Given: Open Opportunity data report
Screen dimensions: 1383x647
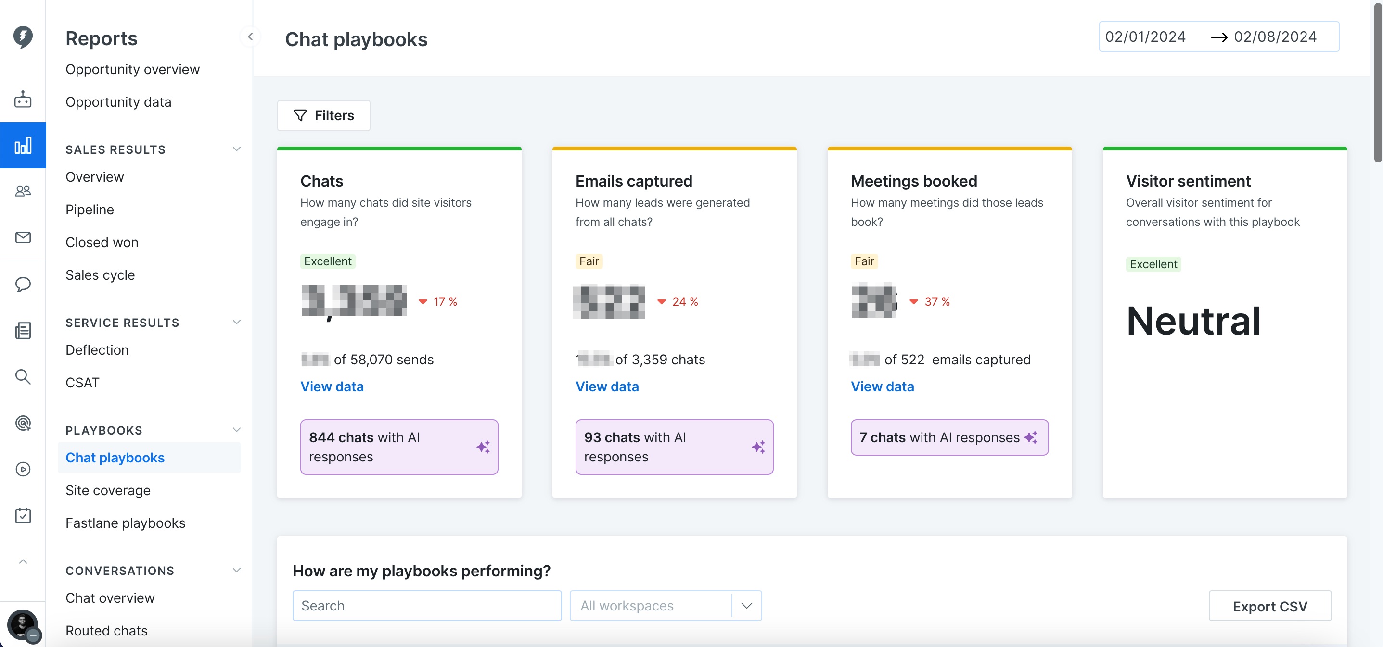Looking at the screenshot, I should pyautogui.click(x=119, y=102).
